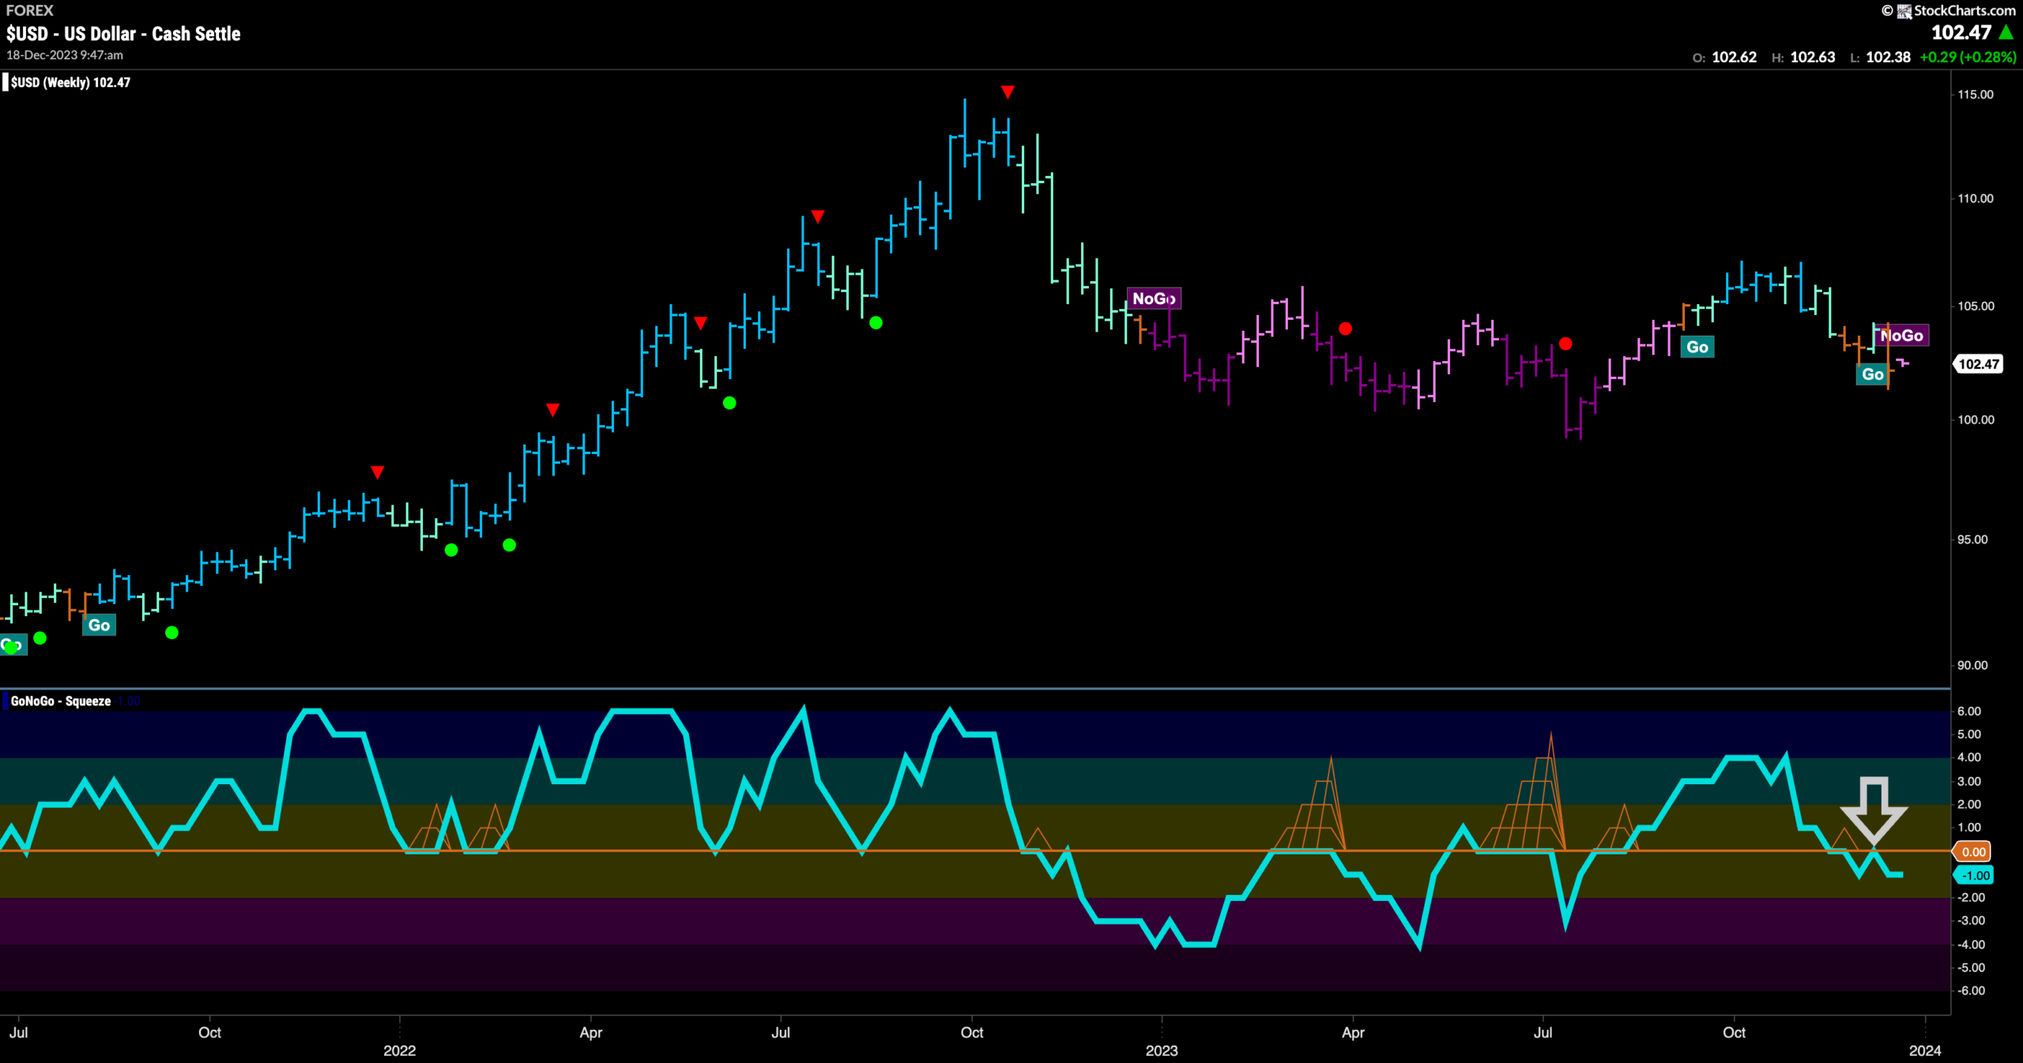Click the teal Go label near October 2023
This screenshot has width=2023, height=1063.
point(1697,347)
